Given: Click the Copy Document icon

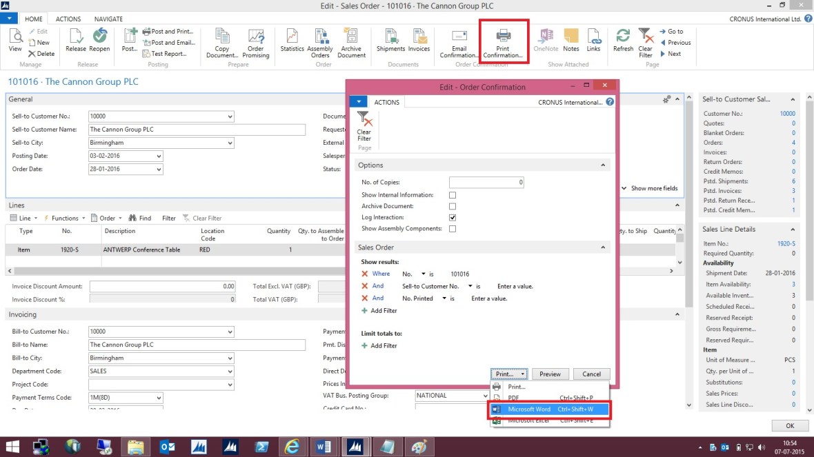Looking at the screenshot, I should 221,41.
